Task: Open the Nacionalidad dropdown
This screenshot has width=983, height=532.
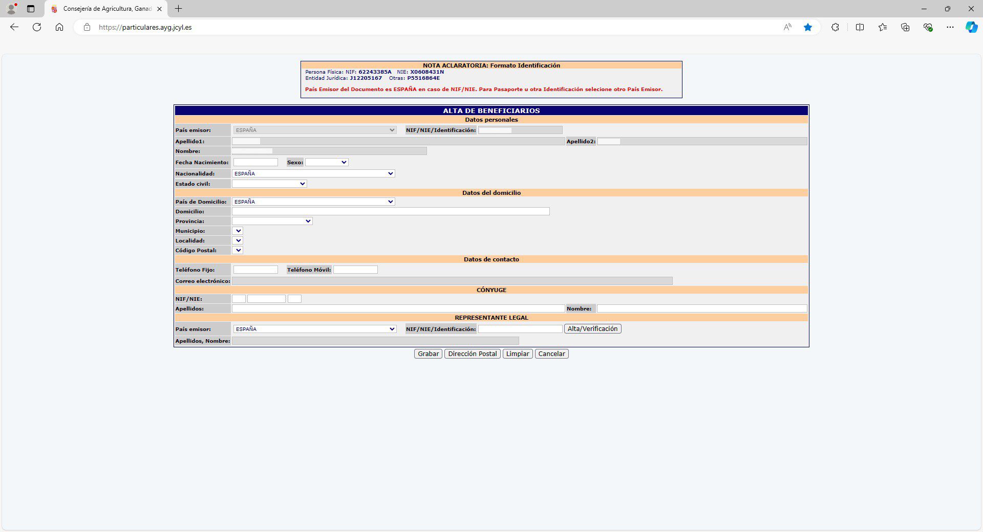Action: [x=313, y=173]
